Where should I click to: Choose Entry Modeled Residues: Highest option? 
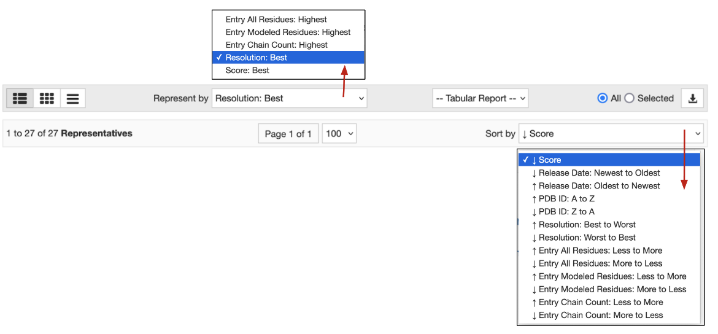click(288, 32)
